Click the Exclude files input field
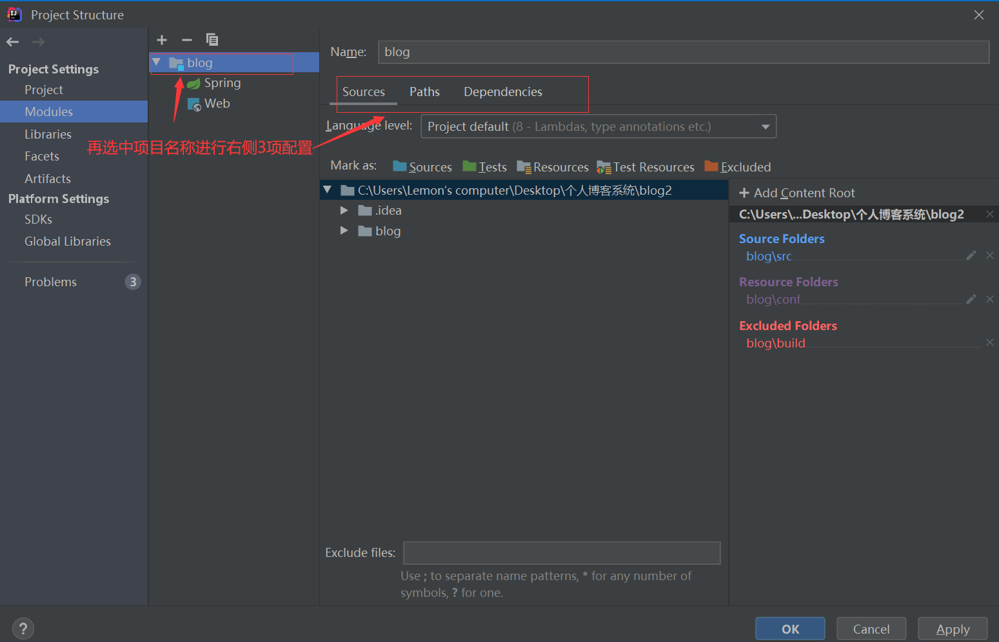Image resolution: width=999 pixels, height=642 pixels. tap(561, 552)
